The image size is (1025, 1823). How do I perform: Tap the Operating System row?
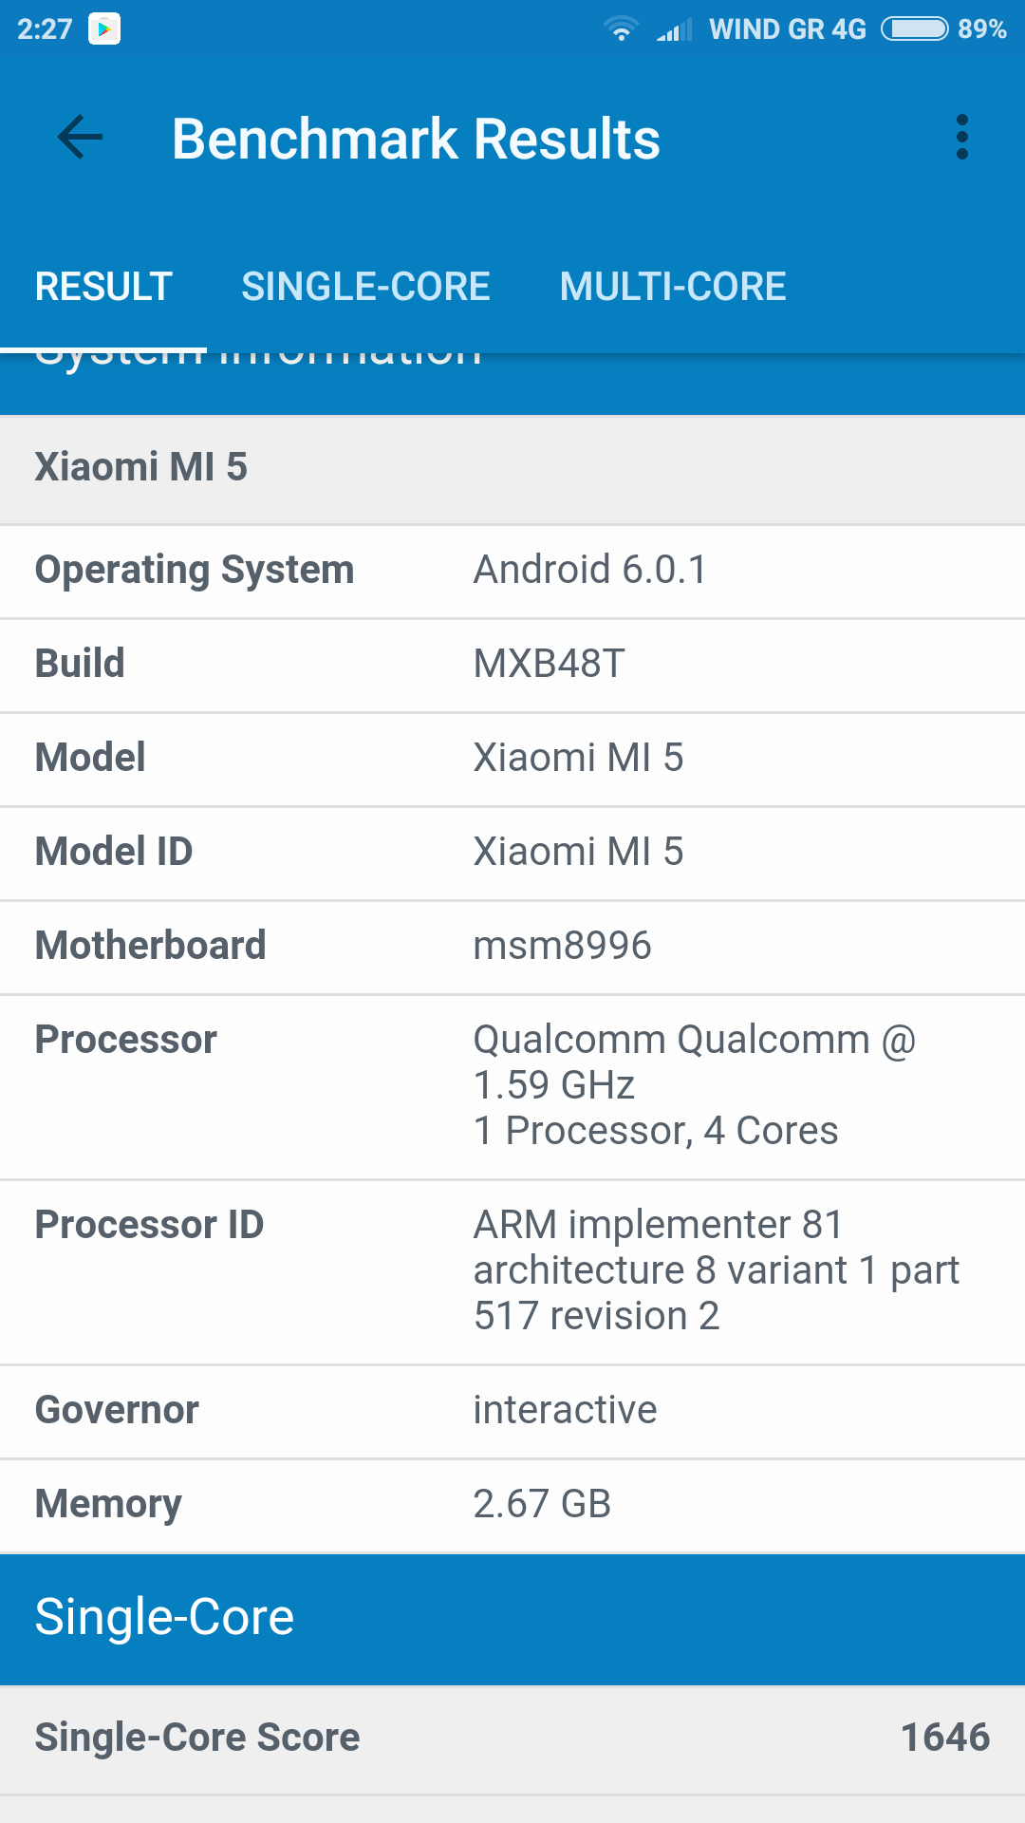tap(512, 571)
